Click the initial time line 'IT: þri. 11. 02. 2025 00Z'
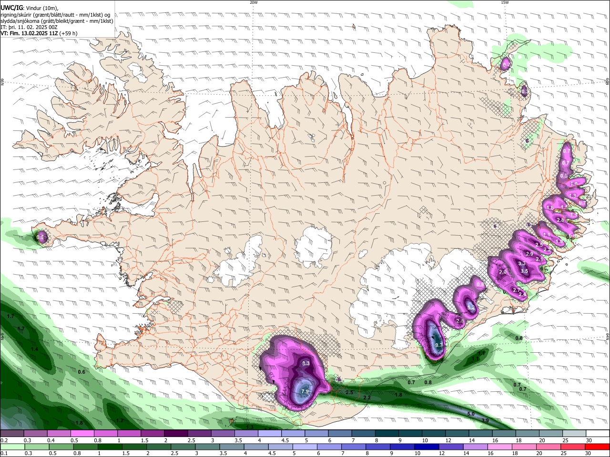Screen dimensions: 610x457 pos(29,27)
